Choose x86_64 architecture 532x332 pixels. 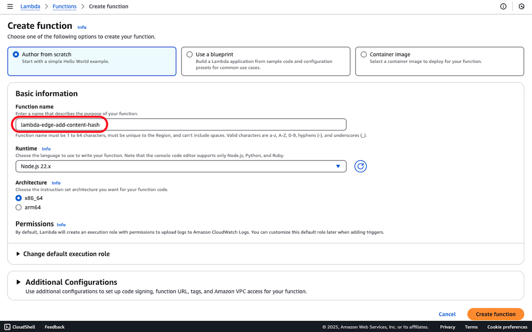(19, 198)
